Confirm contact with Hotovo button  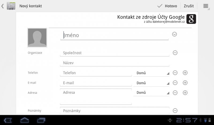tap(167, 6)
